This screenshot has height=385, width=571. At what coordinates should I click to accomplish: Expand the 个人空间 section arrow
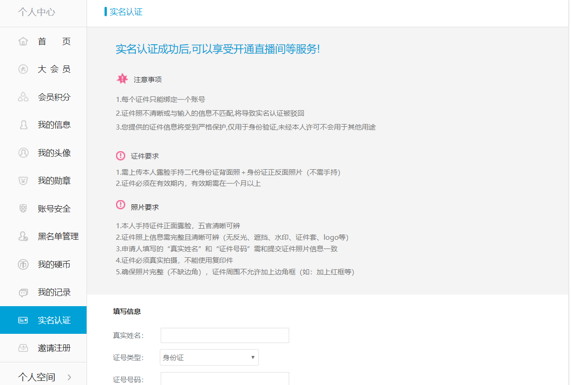pos(70,377)
